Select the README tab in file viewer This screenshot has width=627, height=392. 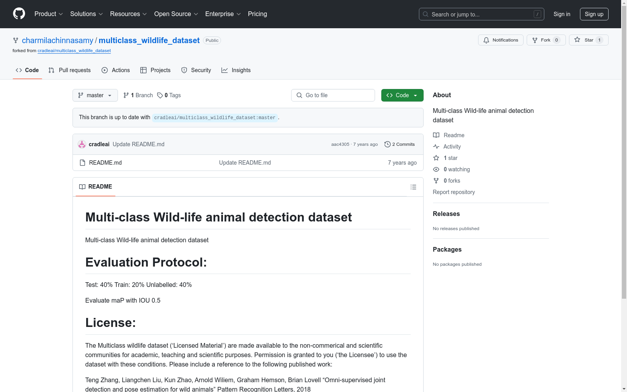(96, 187)
